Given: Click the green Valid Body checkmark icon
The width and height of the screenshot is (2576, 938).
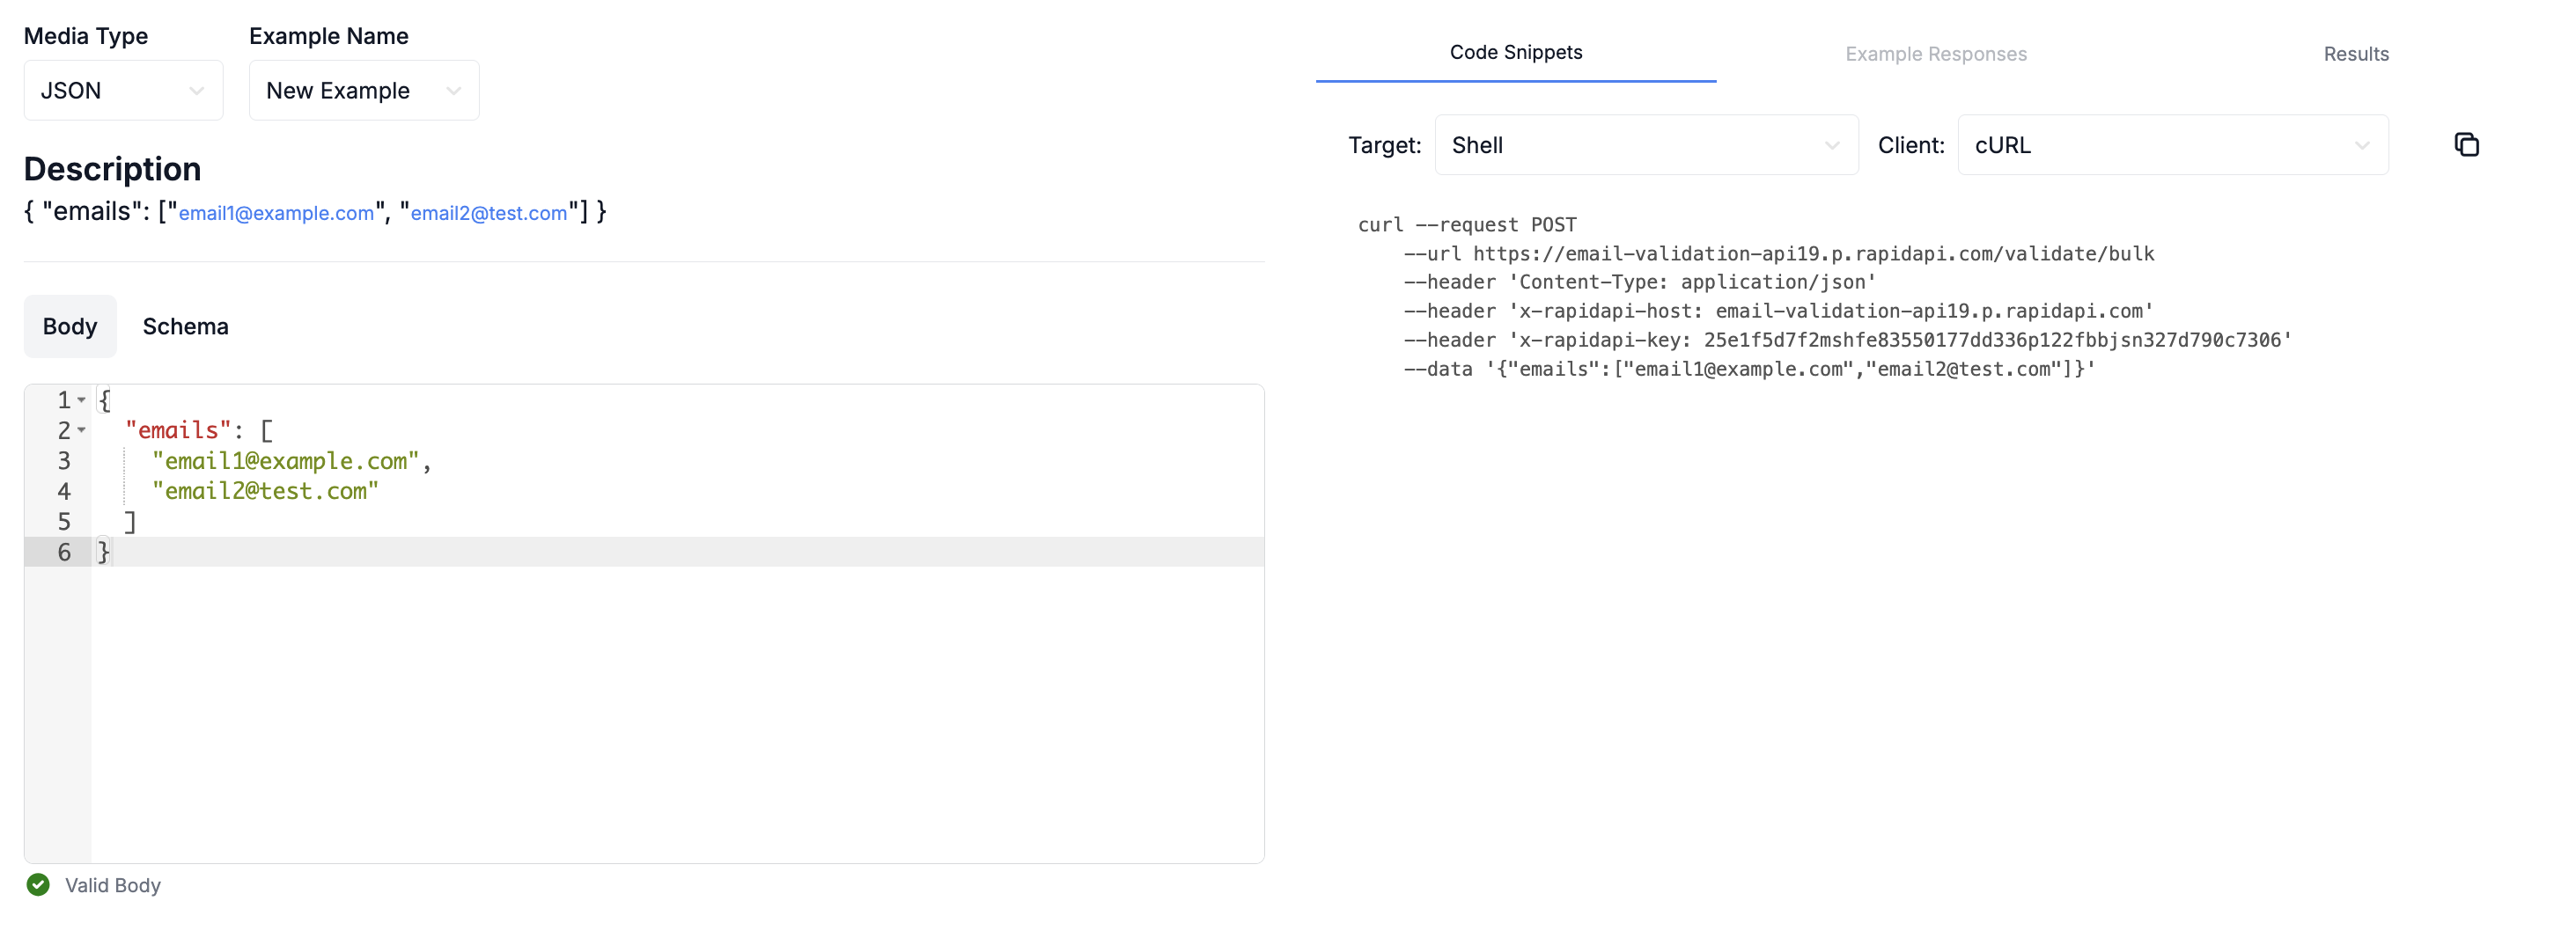Looking at the screenshot, I should click(x=38, y=884).
